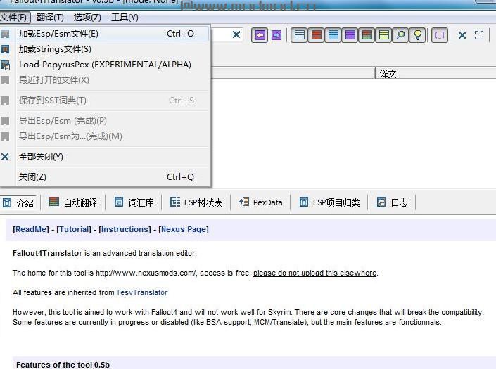
Task: Click the bold Fallout4Translator text
Action: pos(47,253)
